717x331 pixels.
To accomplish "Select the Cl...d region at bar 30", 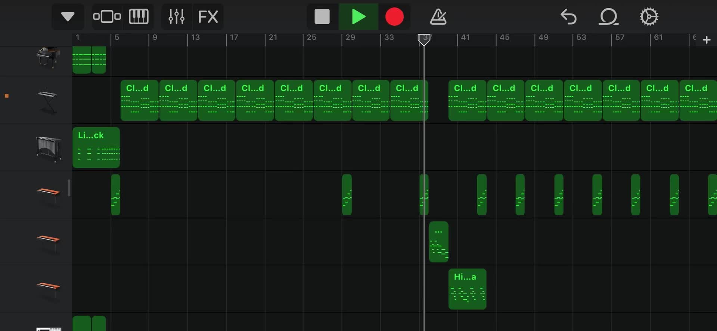I will (x=370, y=100).
